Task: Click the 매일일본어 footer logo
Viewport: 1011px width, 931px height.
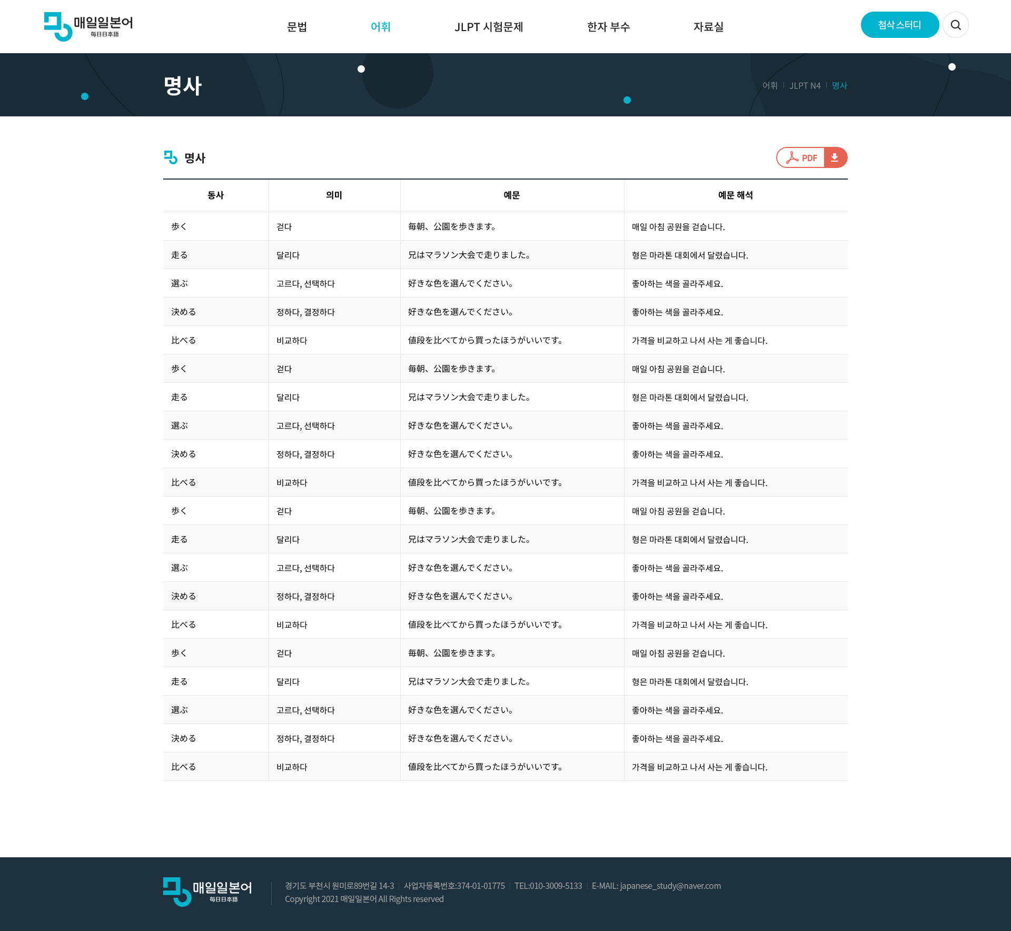Action: coord(207,891)
